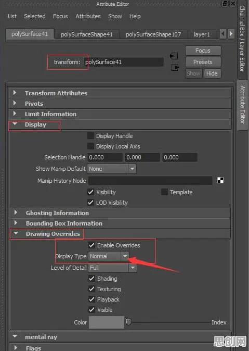Disable the Enable Overrides checkbox
249x351 pixels.
[x=91, y=245]
